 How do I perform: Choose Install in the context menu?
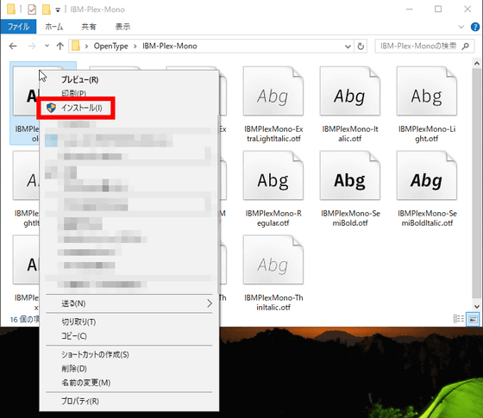(x=81, y=108)
